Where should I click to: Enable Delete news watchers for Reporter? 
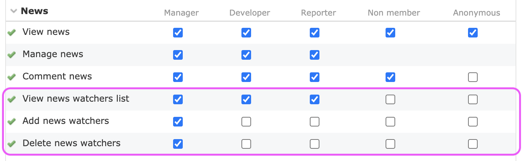point(315,144)
